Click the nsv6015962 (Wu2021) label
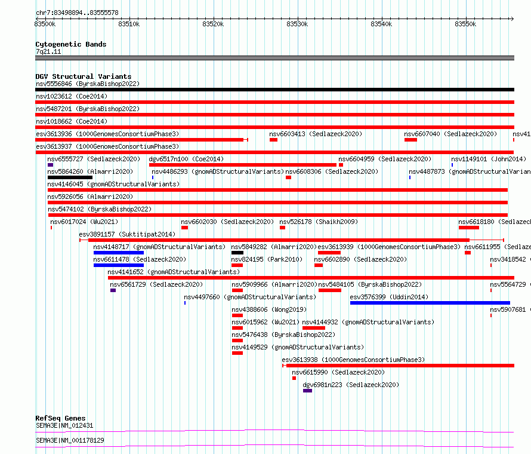 [265, 322]
